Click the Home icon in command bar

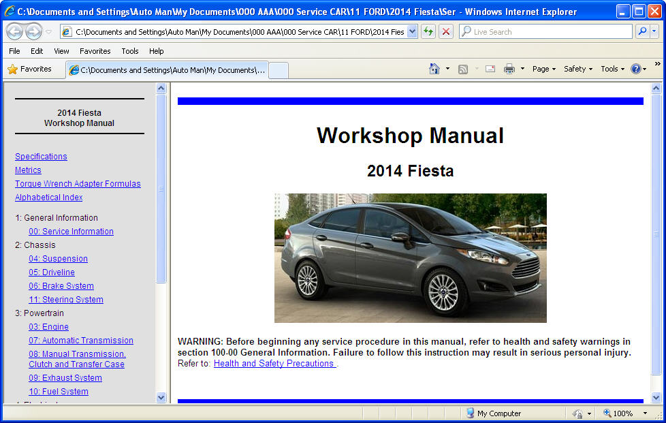[x=434, y=69]
